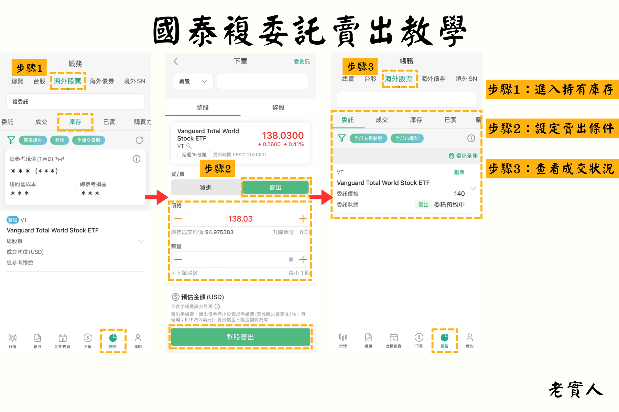
Task: Toggle the 全部市場別 filter chip
Action: coord(407,138)
